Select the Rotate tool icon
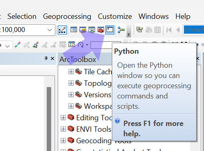This screenshot has width=204, height=151. 81,45
